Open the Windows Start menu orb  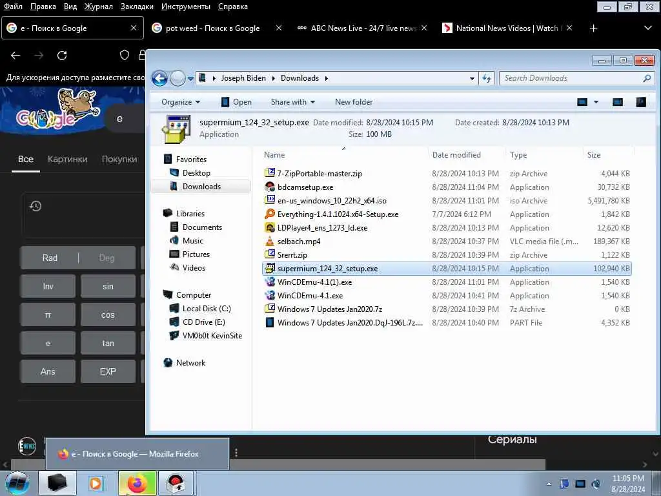pyautogui.click(x=17, y=483)
